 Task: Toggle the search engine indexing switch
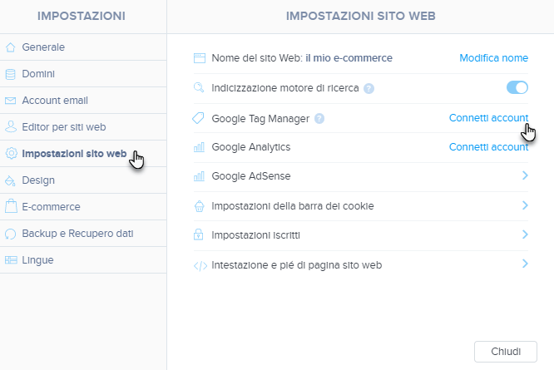[517, 87]
